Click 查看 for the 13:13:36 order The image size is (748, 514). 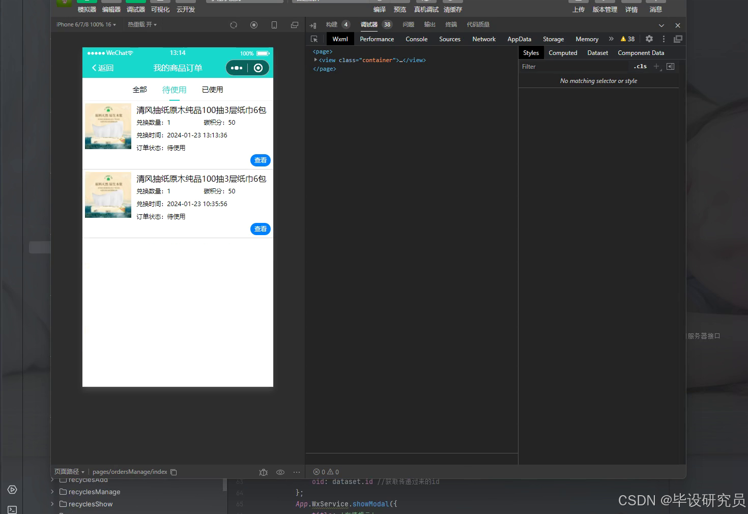click(261, 160)
